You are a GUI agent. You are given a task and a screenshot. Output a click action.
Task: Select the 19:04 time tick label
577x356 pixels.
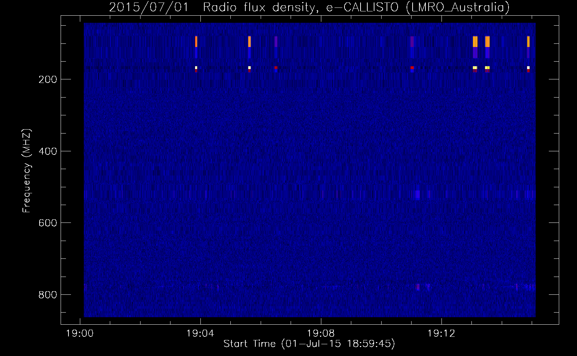click(x=200, y=333)
